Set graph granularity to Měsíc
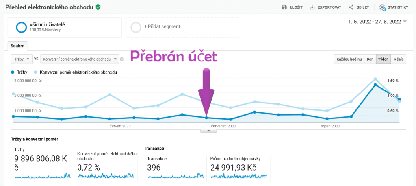 pos(398,59)
